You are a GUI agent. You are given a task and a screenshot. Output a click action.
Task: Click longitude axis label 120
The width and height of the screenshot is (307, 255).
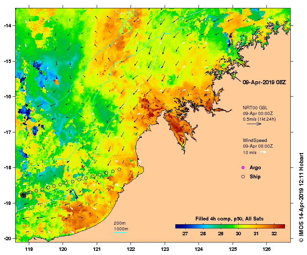63,249
